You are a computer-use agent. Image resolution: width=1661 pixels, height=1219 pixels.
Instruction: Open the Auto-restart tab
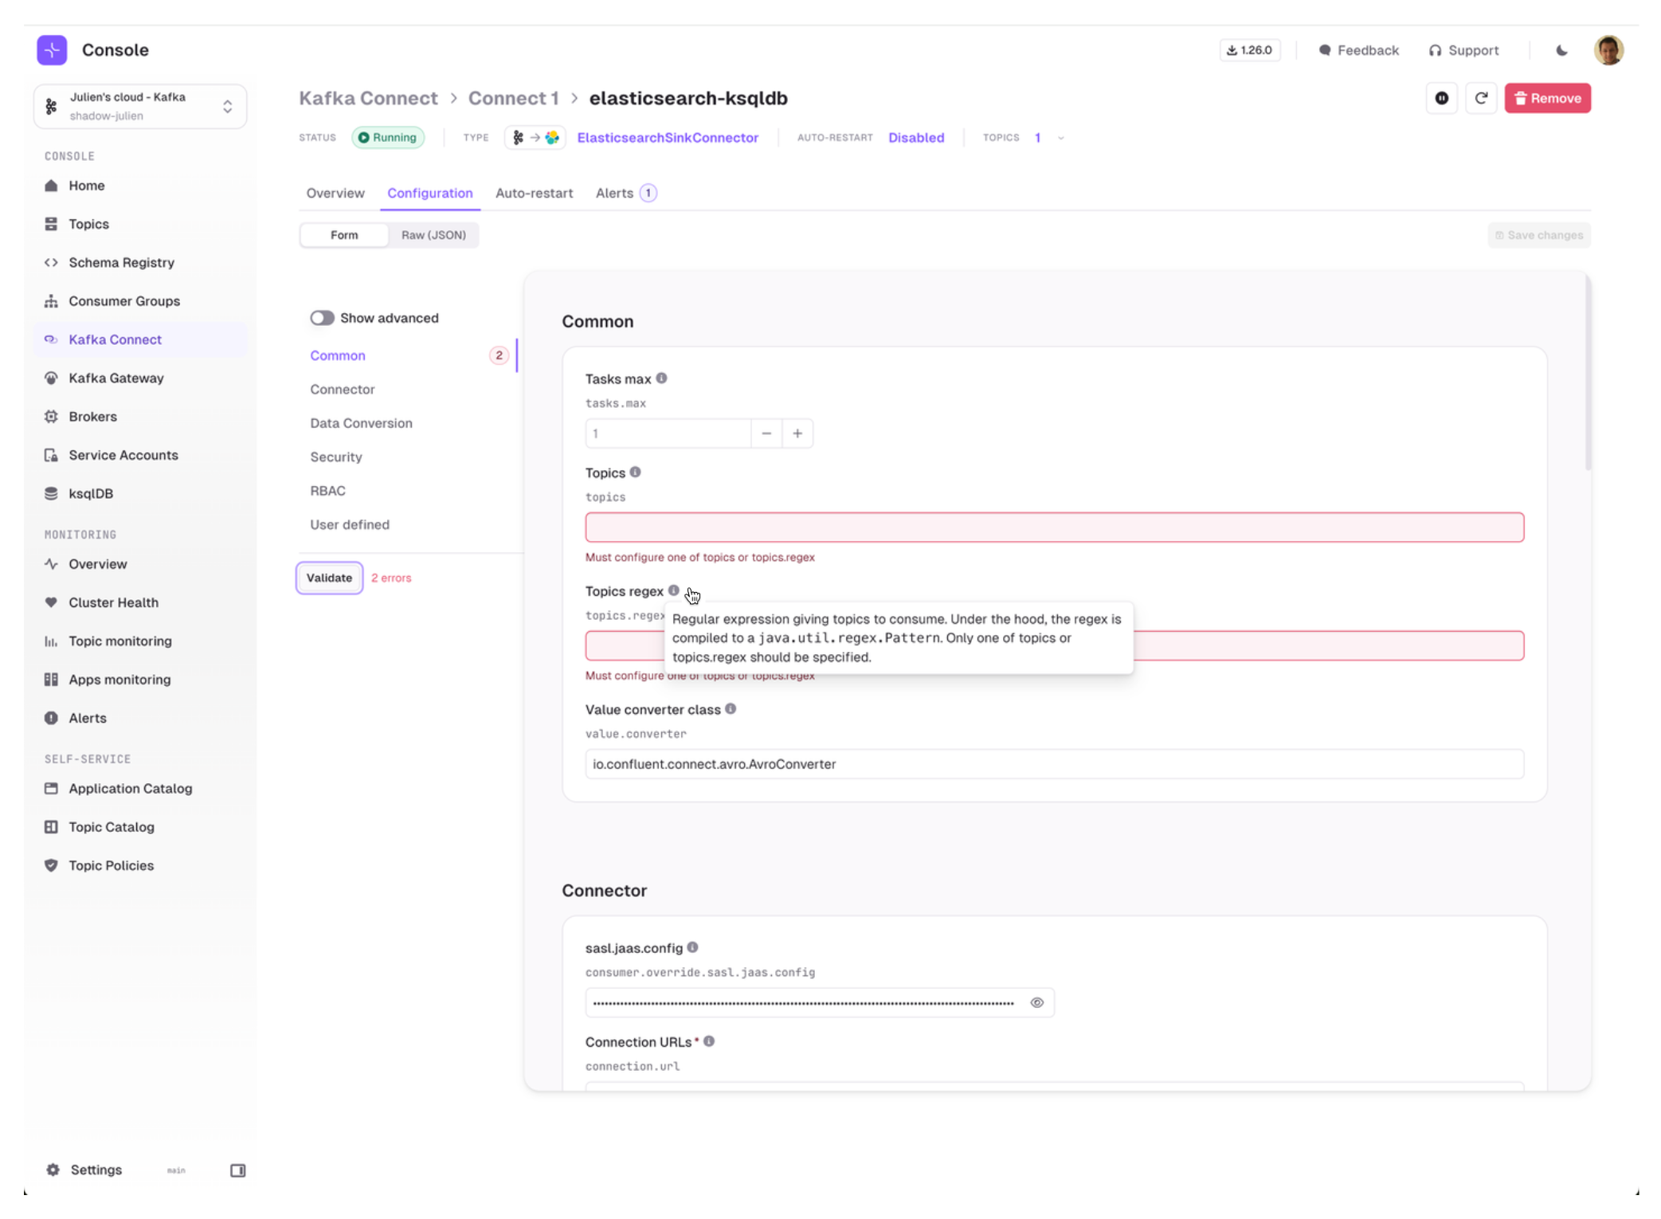534,193
